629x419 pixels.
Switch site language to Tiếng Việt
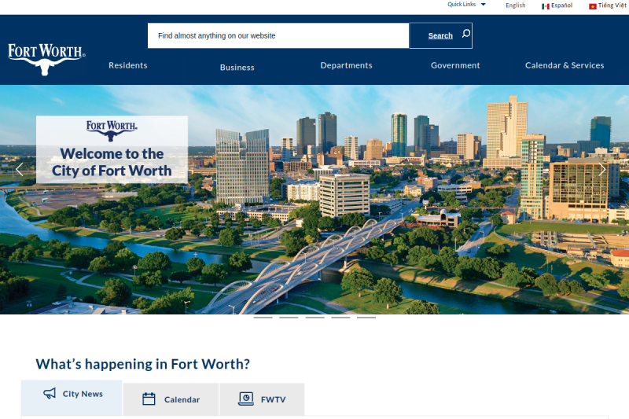(612, 6)
